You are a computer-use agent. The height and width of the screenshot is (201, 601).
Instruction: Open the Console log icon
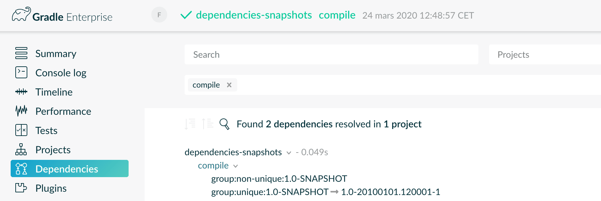pos(21,72)
